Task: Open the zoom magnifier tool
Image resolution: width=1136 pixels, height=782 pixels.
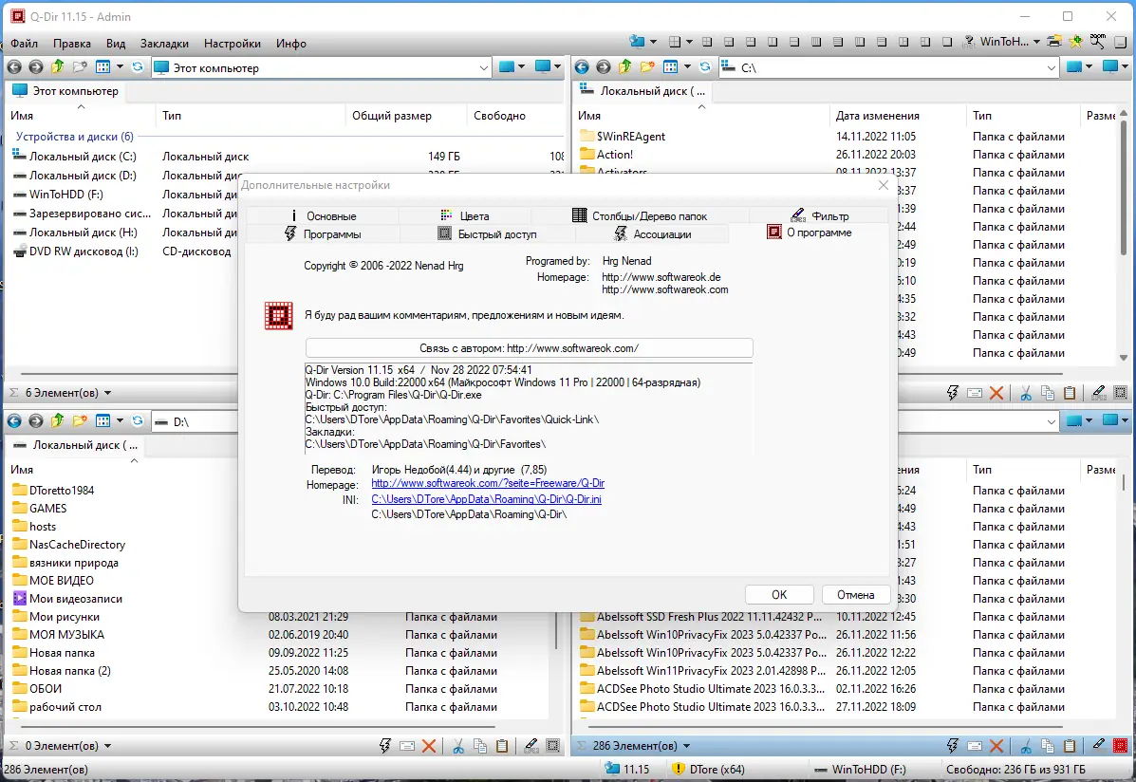Action: [1098, 42]
